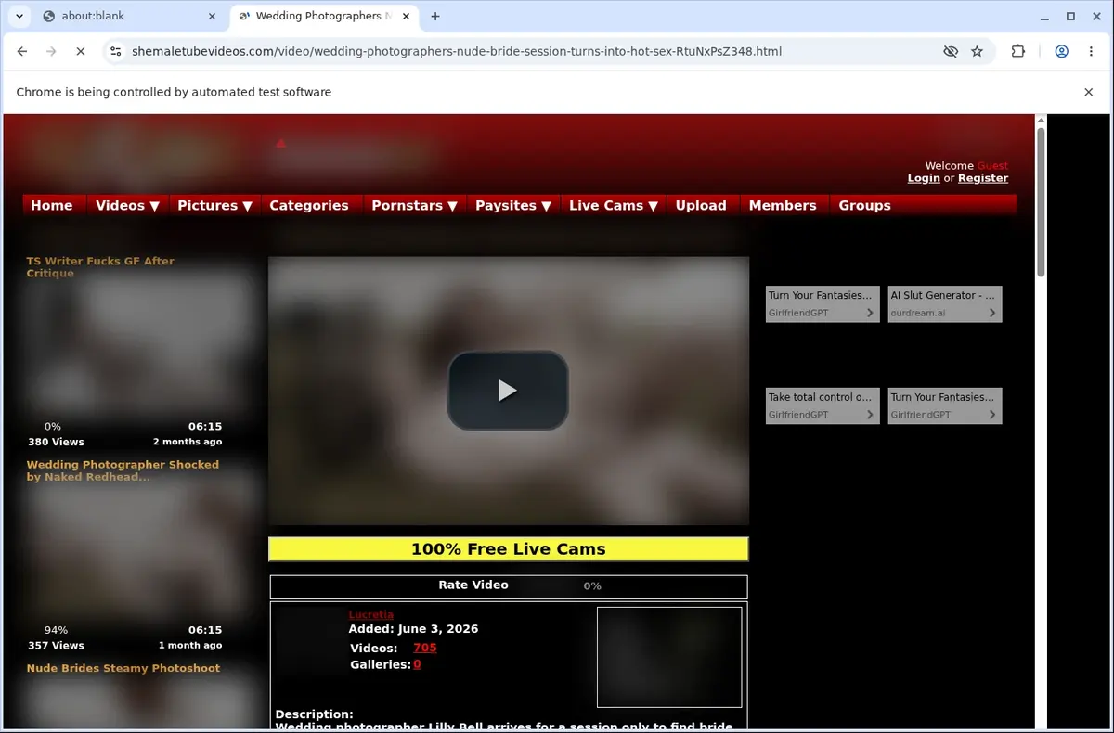Viewport: 1114px width, 733px height.
Task: Expand the Live Cams dropdown menu
Action: point(613,205)
